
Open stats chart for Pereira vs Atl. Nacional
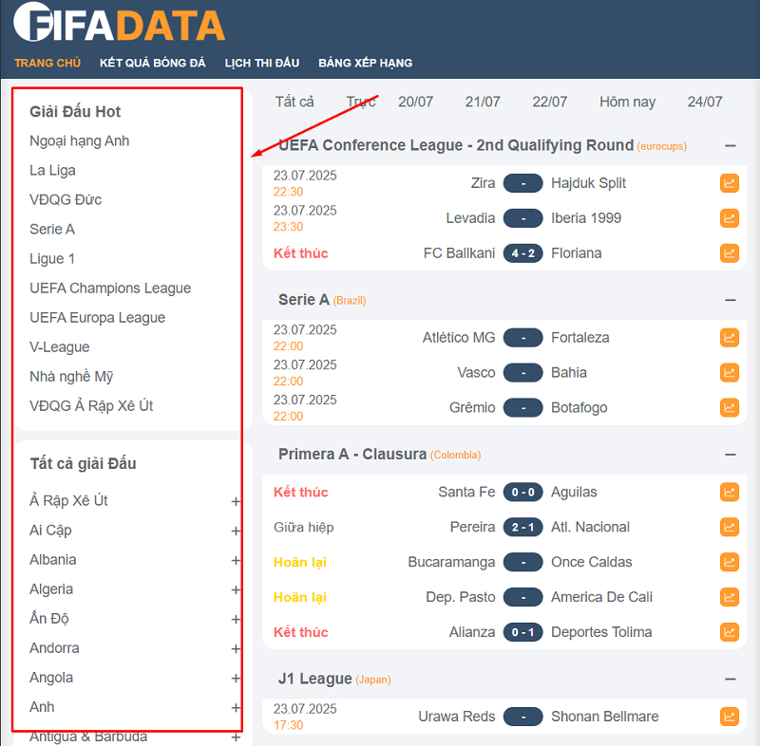click(729, 527)
